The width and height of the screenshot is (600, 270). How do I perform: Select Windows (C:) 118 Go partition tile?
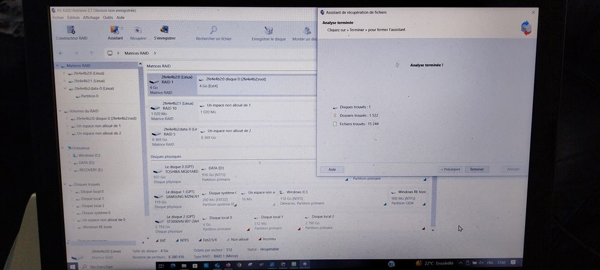(x=332, y=198)
